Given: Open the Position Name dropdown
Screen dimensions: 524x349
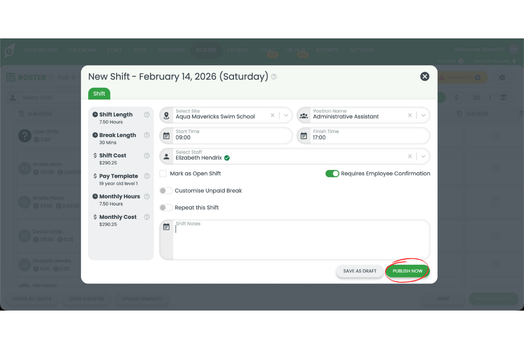Looking at the screenshot, I should pyautogui.click(x=423, y=115).
